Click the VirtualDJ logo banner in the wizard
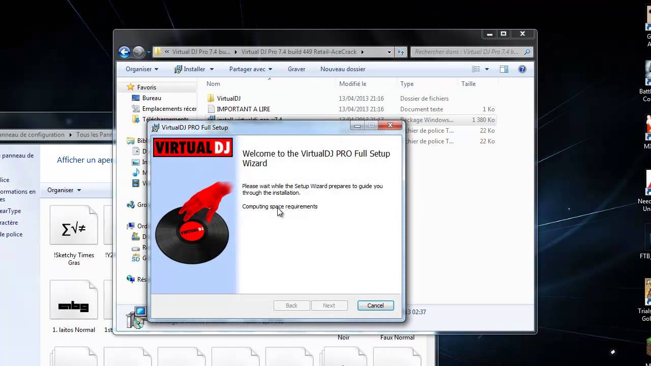The height and width of the screenshot is (366, 651). tap(193, 147)
